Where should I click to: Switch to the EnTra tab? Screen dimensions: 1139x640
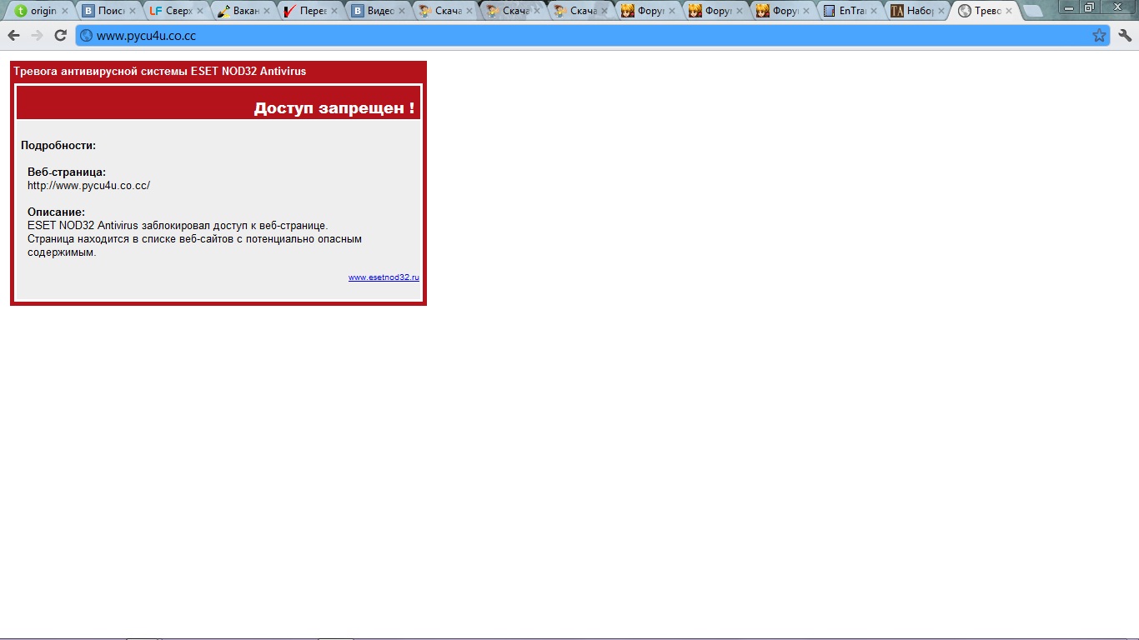click(x=849, y=12)
